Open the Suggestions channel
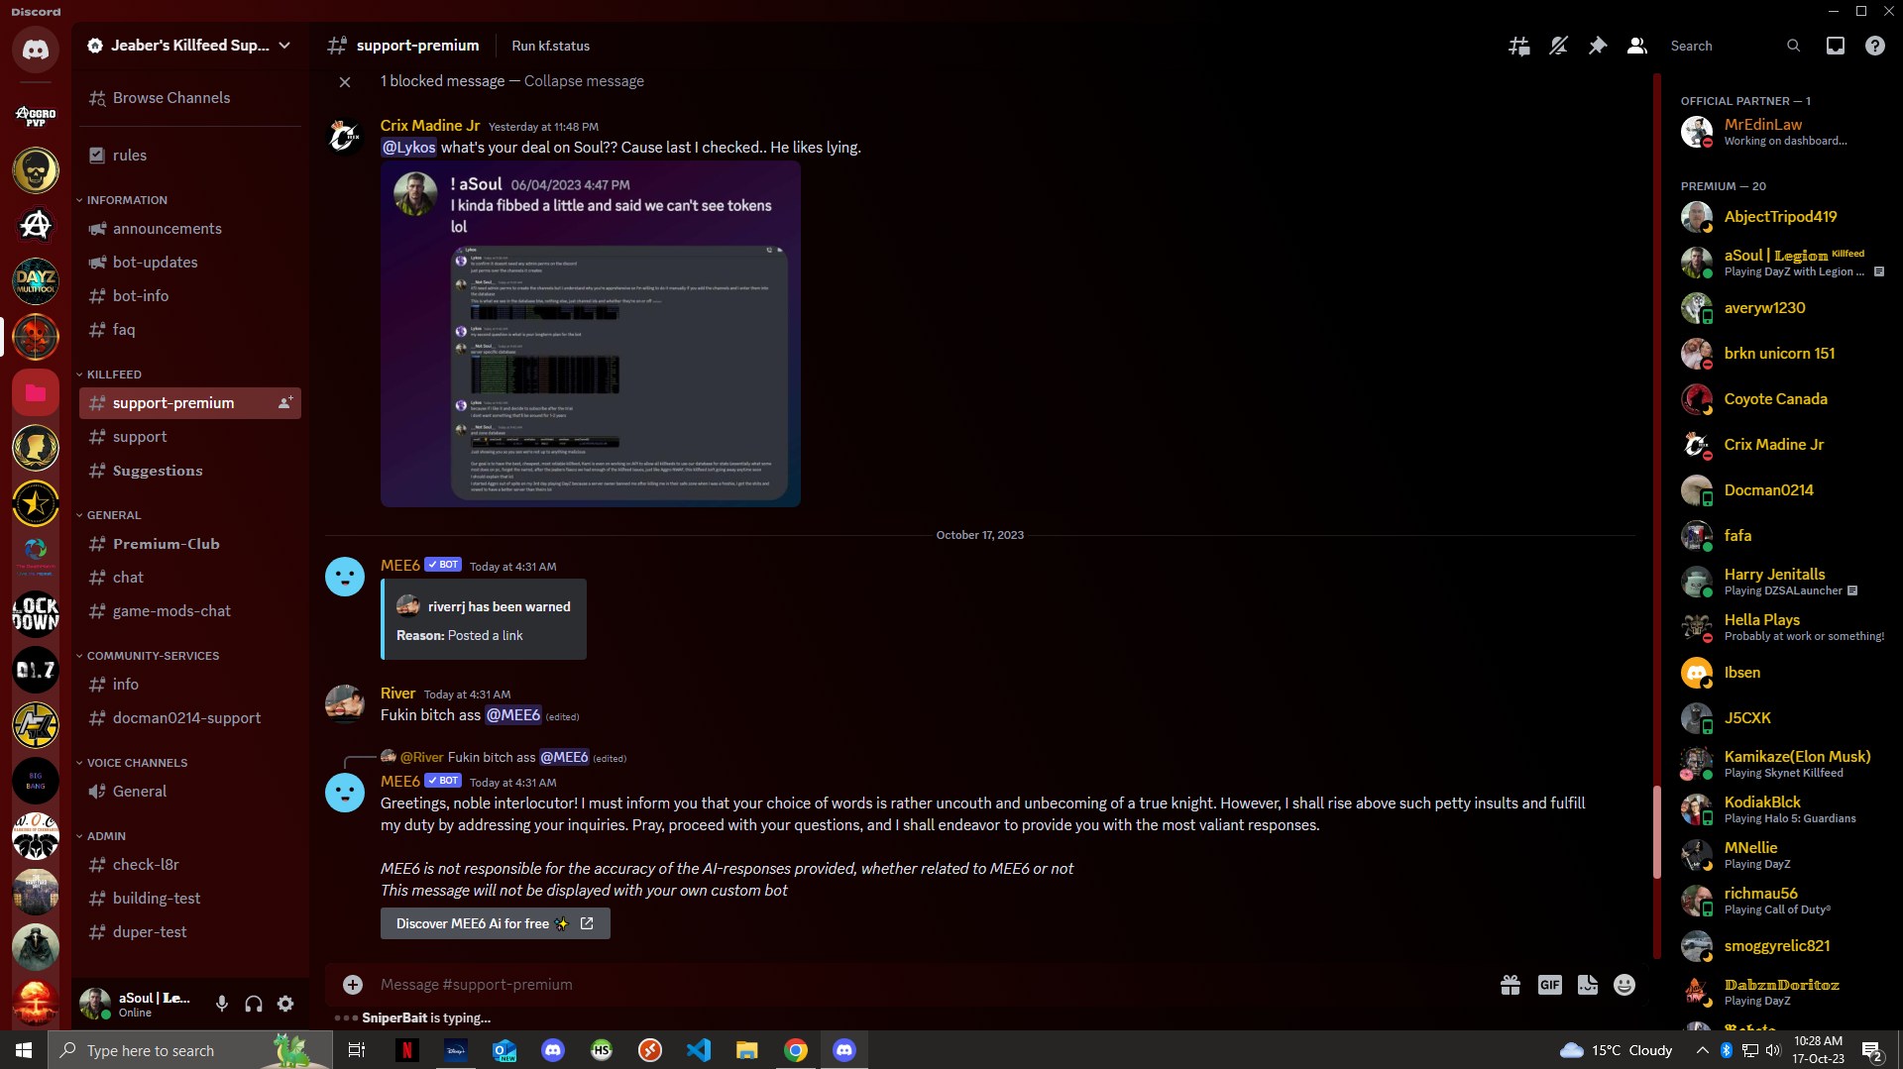1903x1069 pixels. [189, 470]
